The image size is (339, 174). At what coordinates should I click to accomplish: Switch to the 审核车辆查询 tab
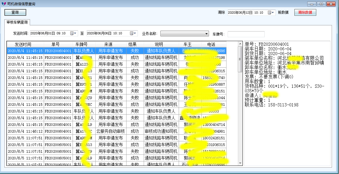click(17, 22)
